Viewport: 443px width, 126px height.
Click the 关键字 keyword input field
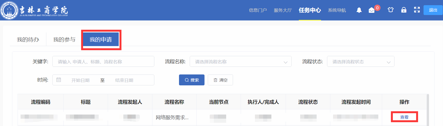coord(103,62)
